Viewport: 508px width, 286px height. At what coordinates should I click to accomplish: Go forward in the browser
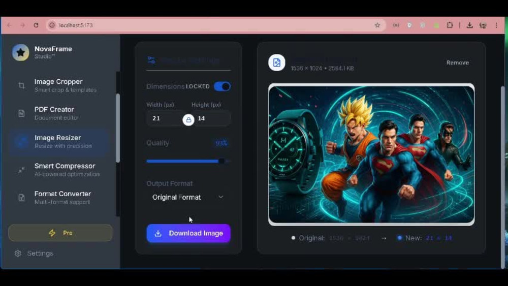[x=22, y=25]
